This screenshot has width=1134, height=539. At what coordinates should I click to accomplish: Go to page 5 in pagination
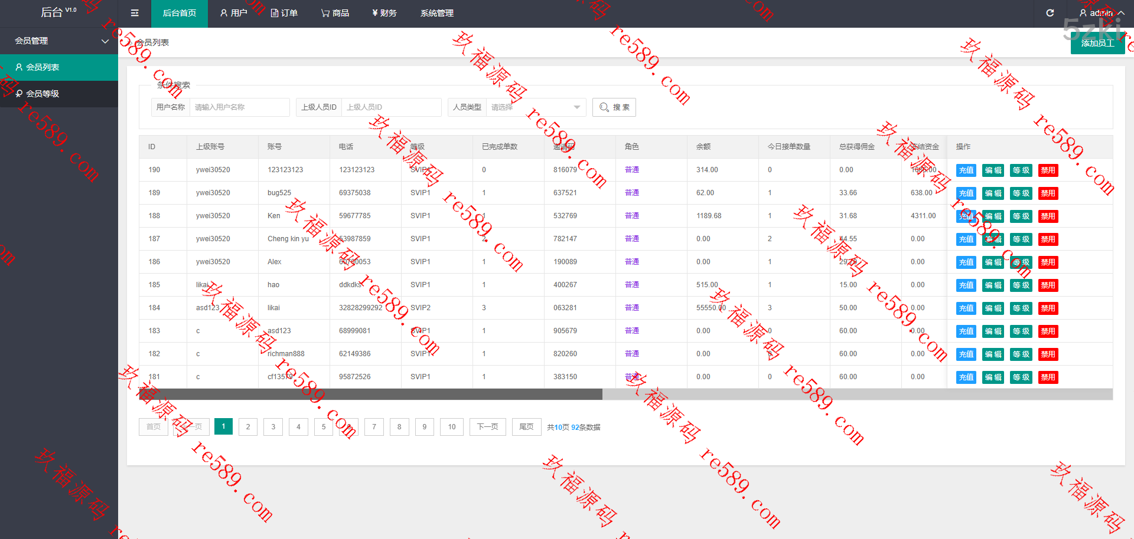coord(324,427)
